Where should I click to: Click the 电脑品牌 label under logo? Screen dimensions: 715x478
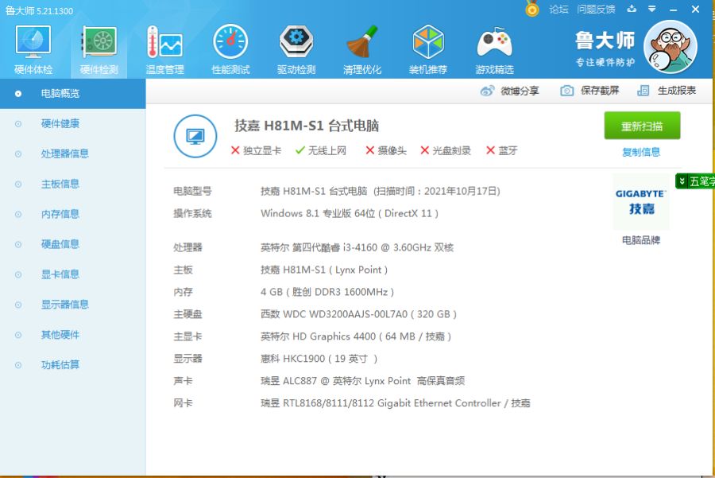pyautogui.click(x=641, y=240)
